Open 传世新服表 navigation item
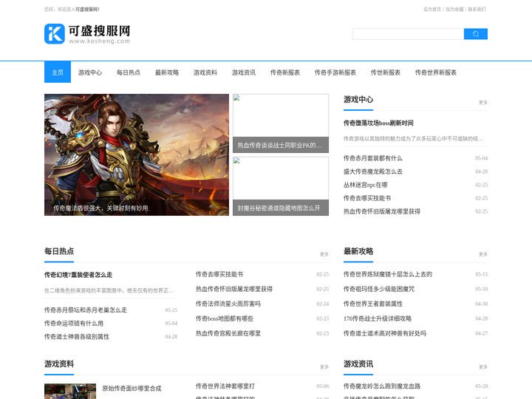Screen dimensions: 532x399 [385, 72]
